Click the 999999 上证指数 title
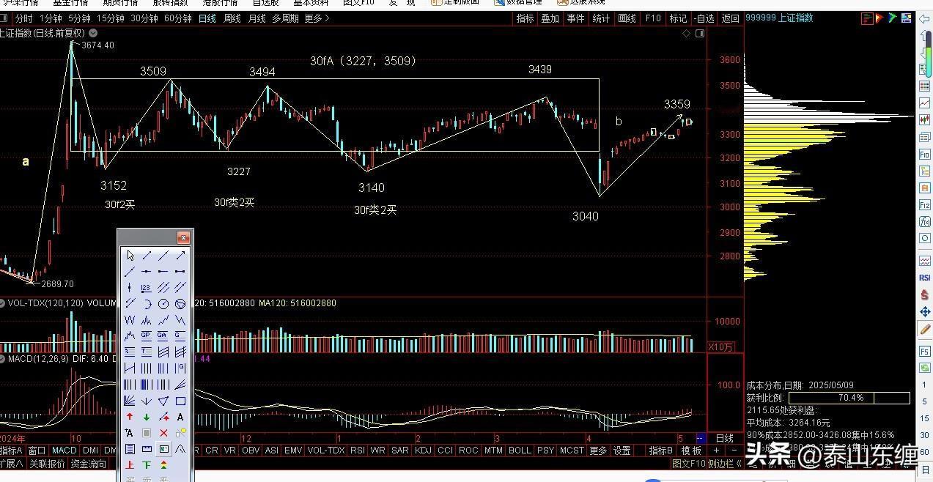 tap(780, 18)
